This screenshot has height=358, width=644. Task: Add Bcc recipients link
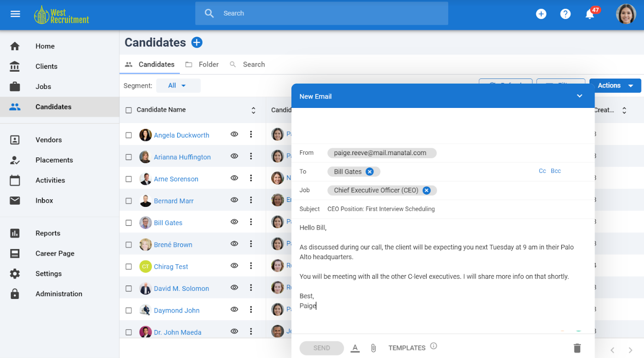pyautogui.click(x=556, y=171)
